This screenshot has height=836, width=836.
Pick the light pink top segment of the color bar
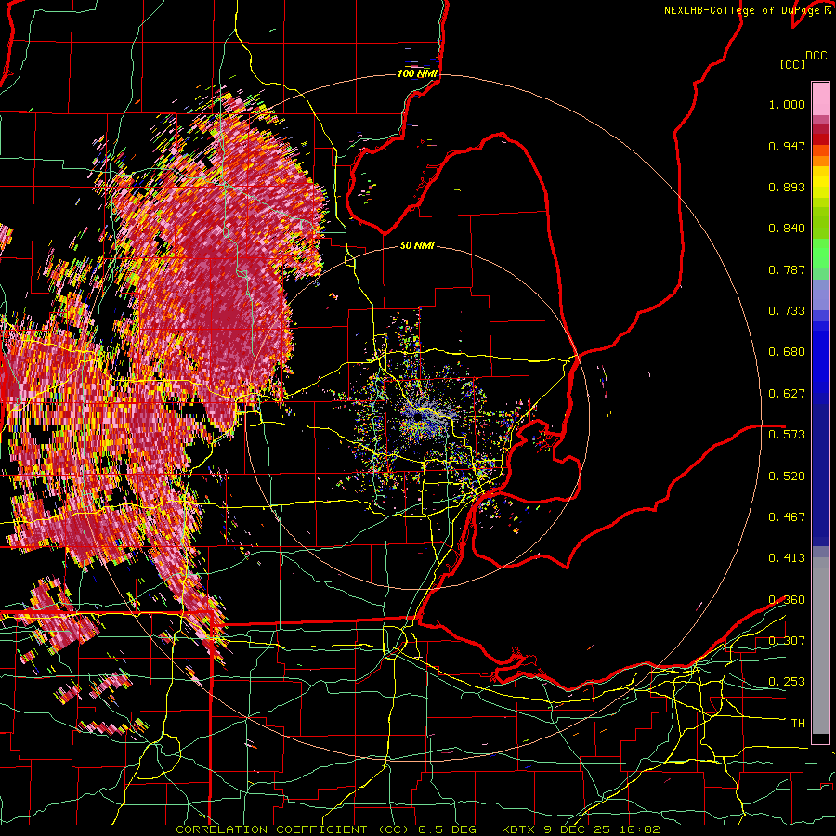[x=820, y=98]
